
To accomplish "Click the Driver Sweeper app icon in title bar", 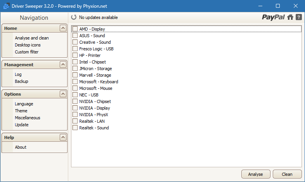I will pos(6,6).
